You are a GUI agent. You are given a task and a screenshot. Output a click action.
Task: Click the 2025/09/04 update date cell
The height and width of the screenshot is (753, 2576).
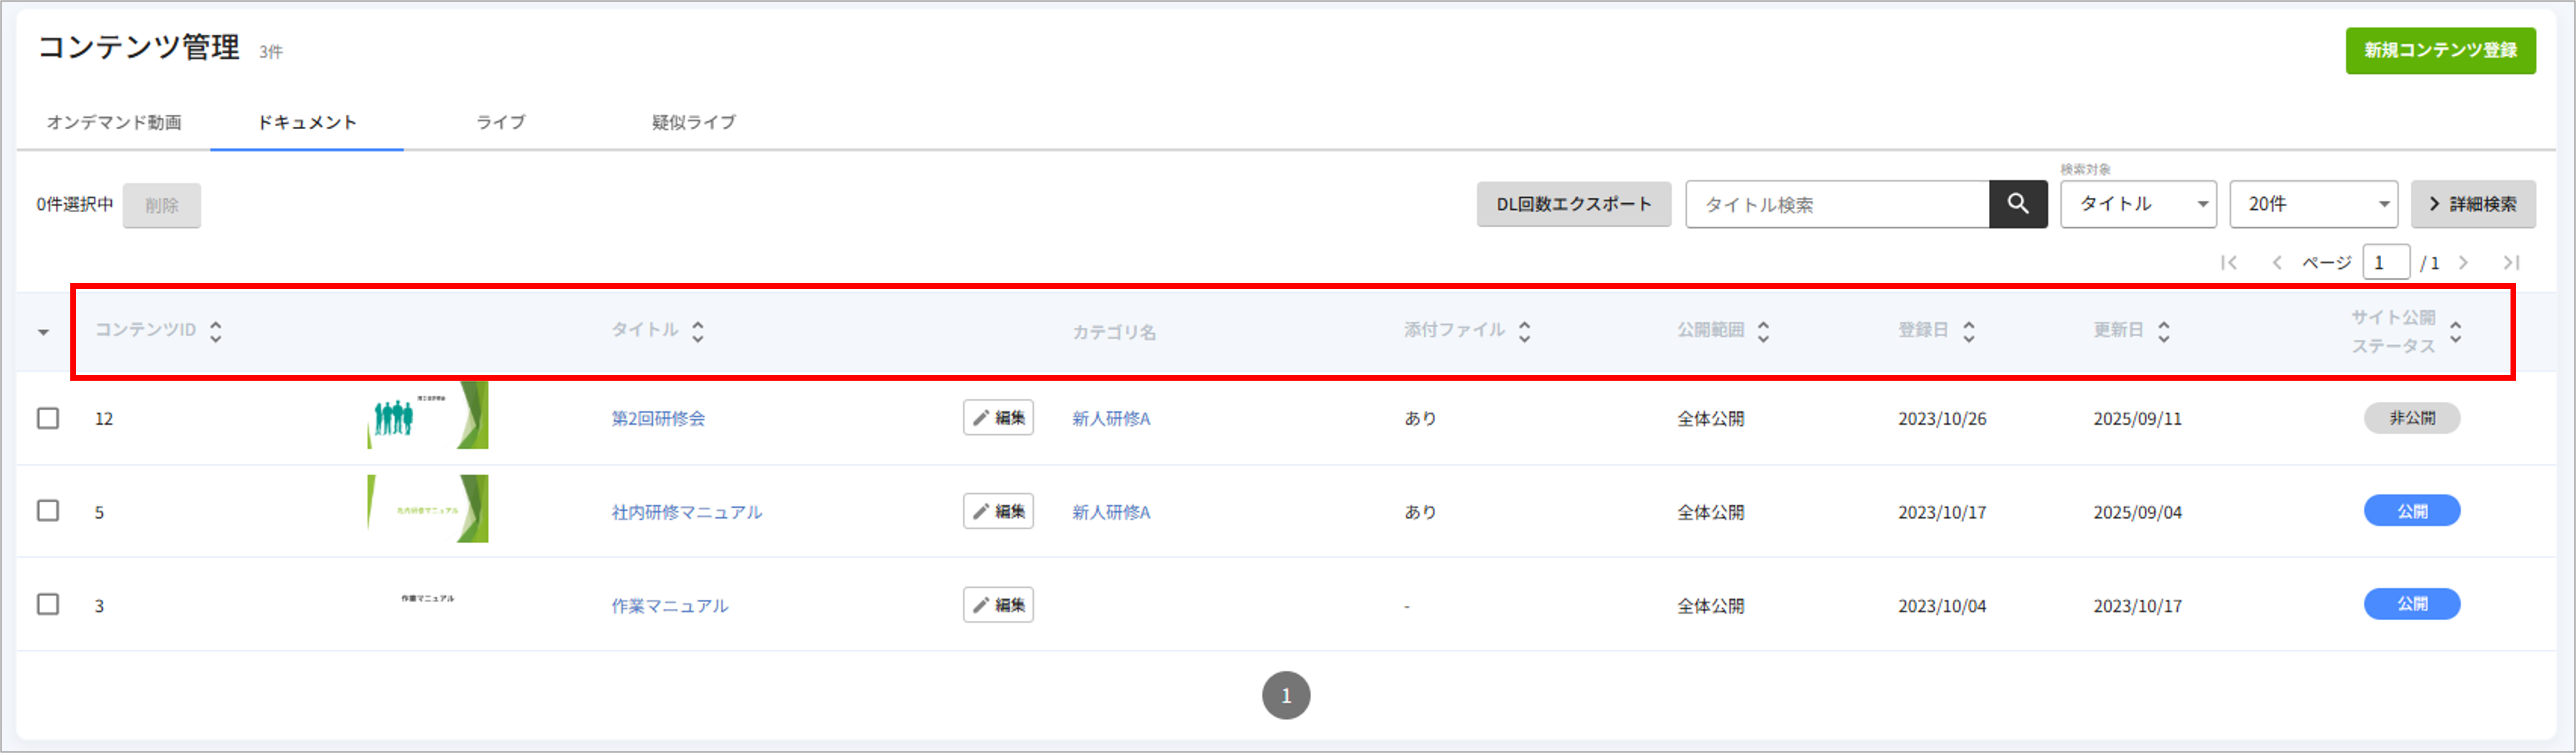click(x=2138, y=512)
